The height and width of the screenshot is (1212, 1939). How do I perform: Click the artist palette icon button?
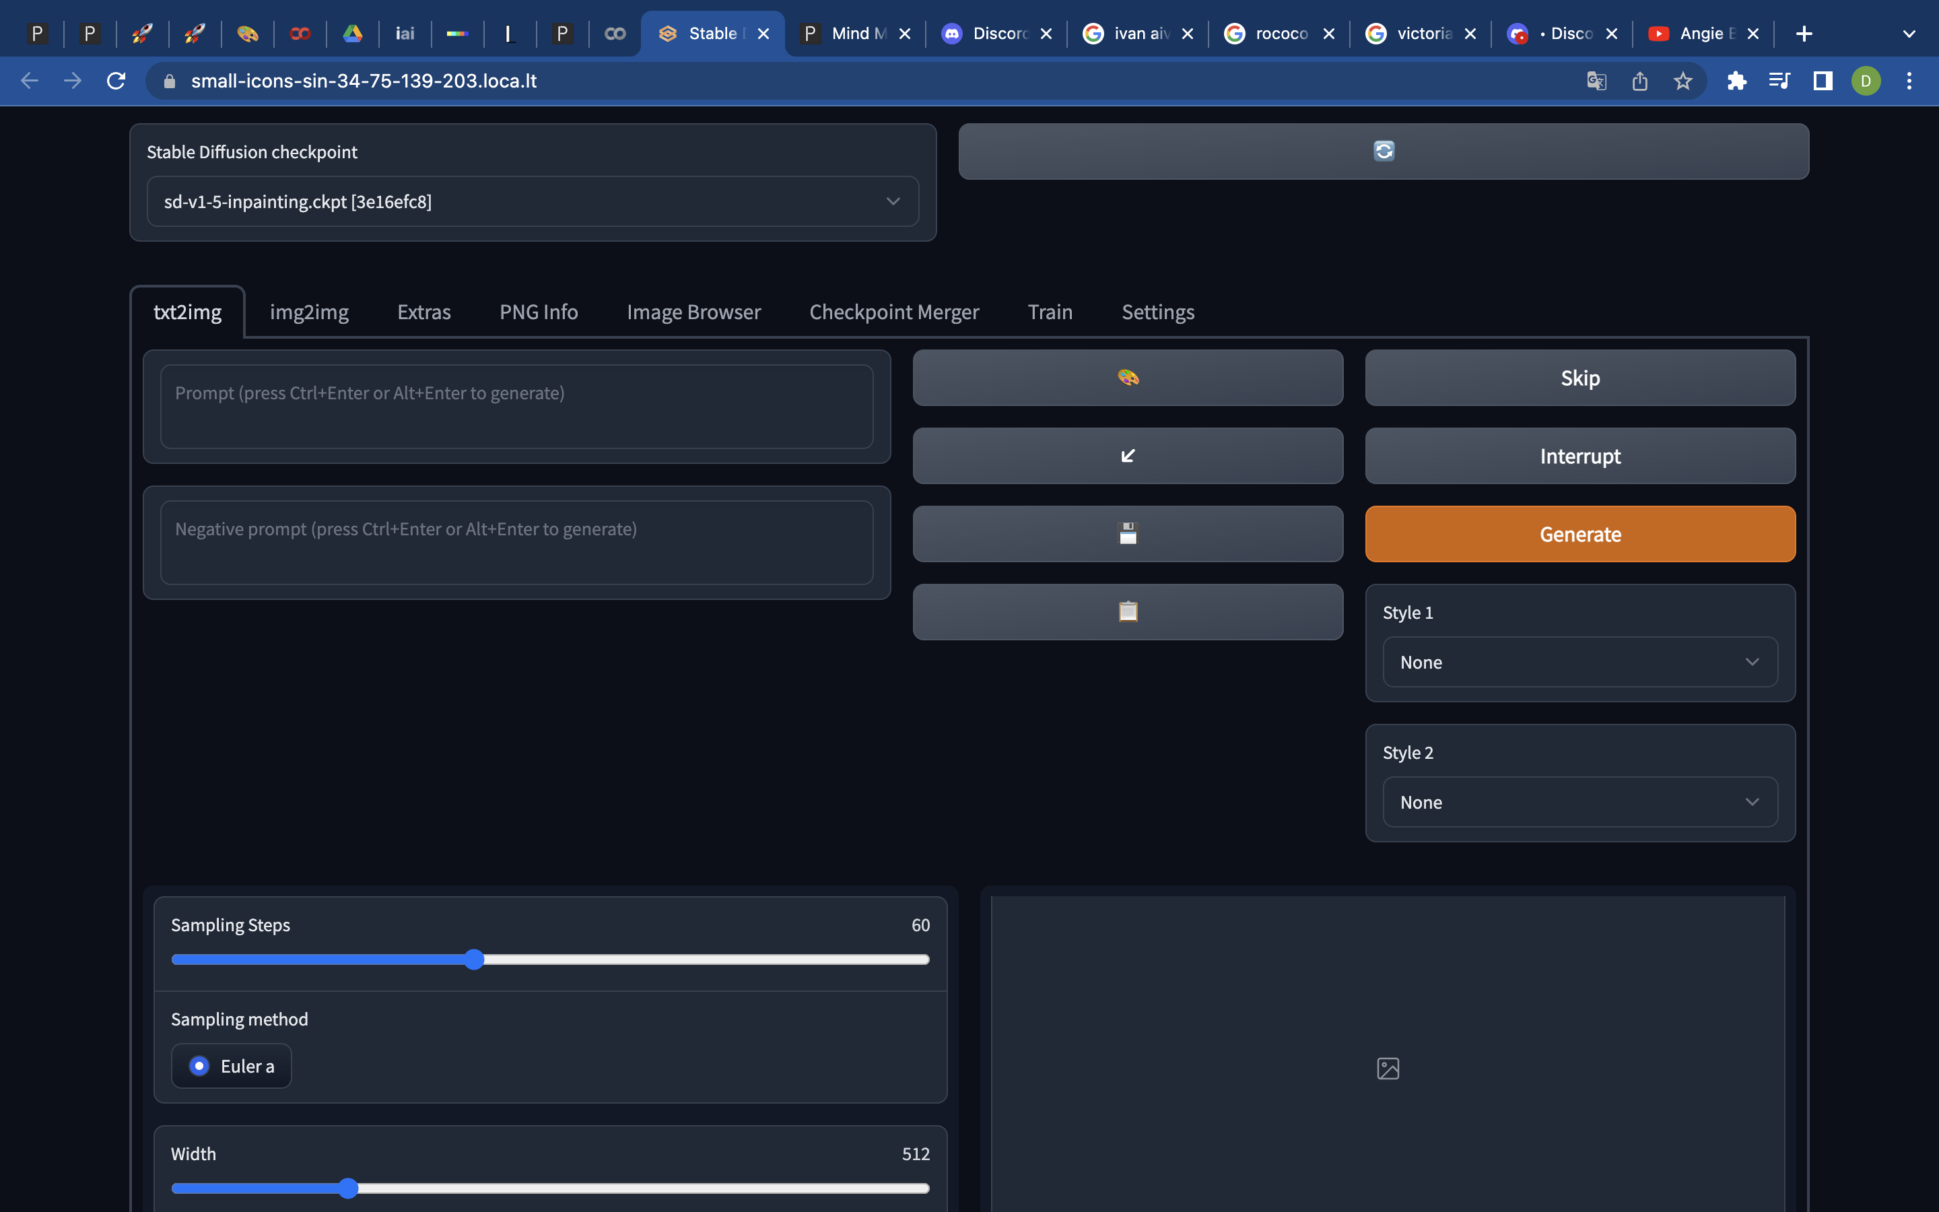pos(1127,378)
